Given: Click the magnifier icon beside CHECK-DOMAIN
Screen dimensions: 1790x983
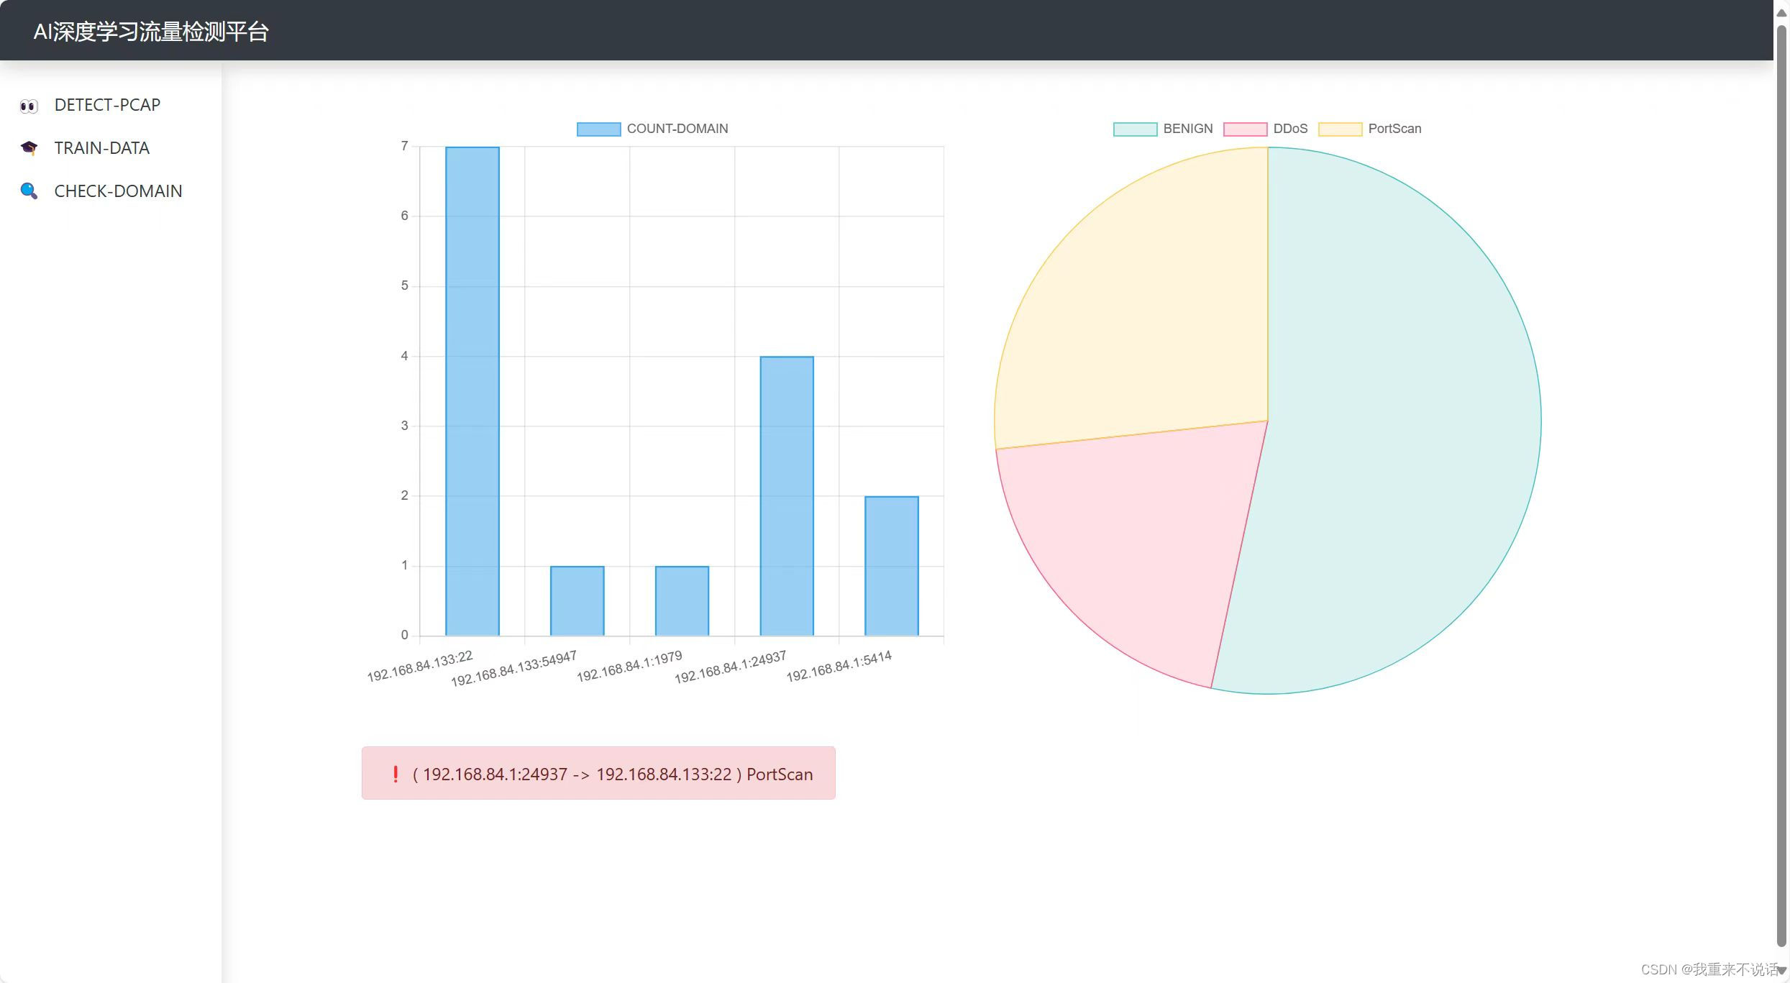Looking at the screenshot, I should 29,191.
